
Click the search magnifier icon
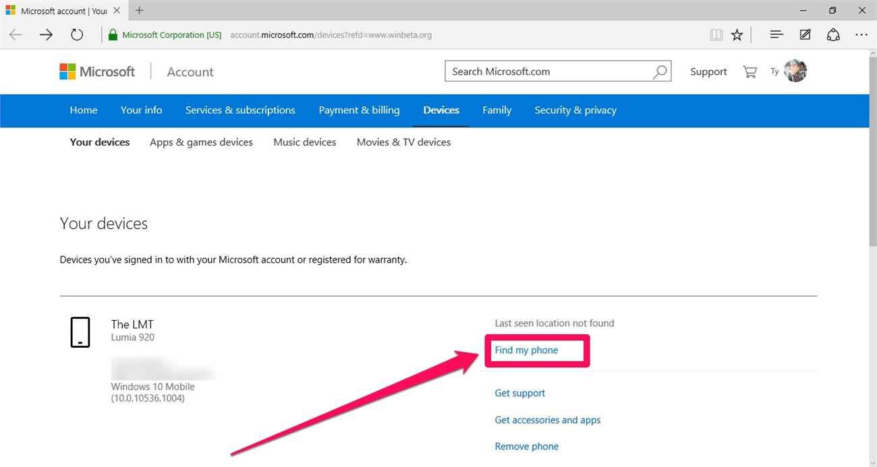[660, 71]
